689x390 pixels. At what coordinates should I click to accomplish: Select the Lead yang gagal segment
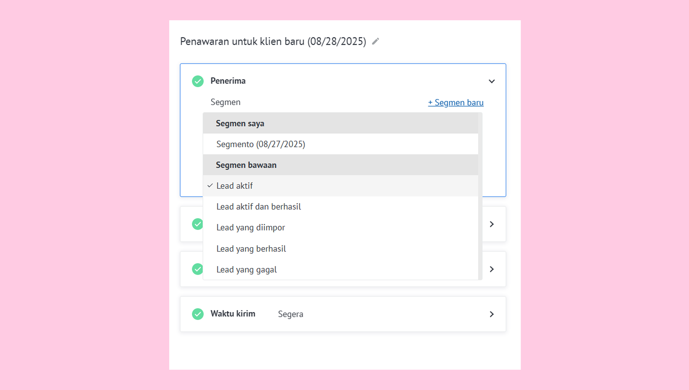246,269
